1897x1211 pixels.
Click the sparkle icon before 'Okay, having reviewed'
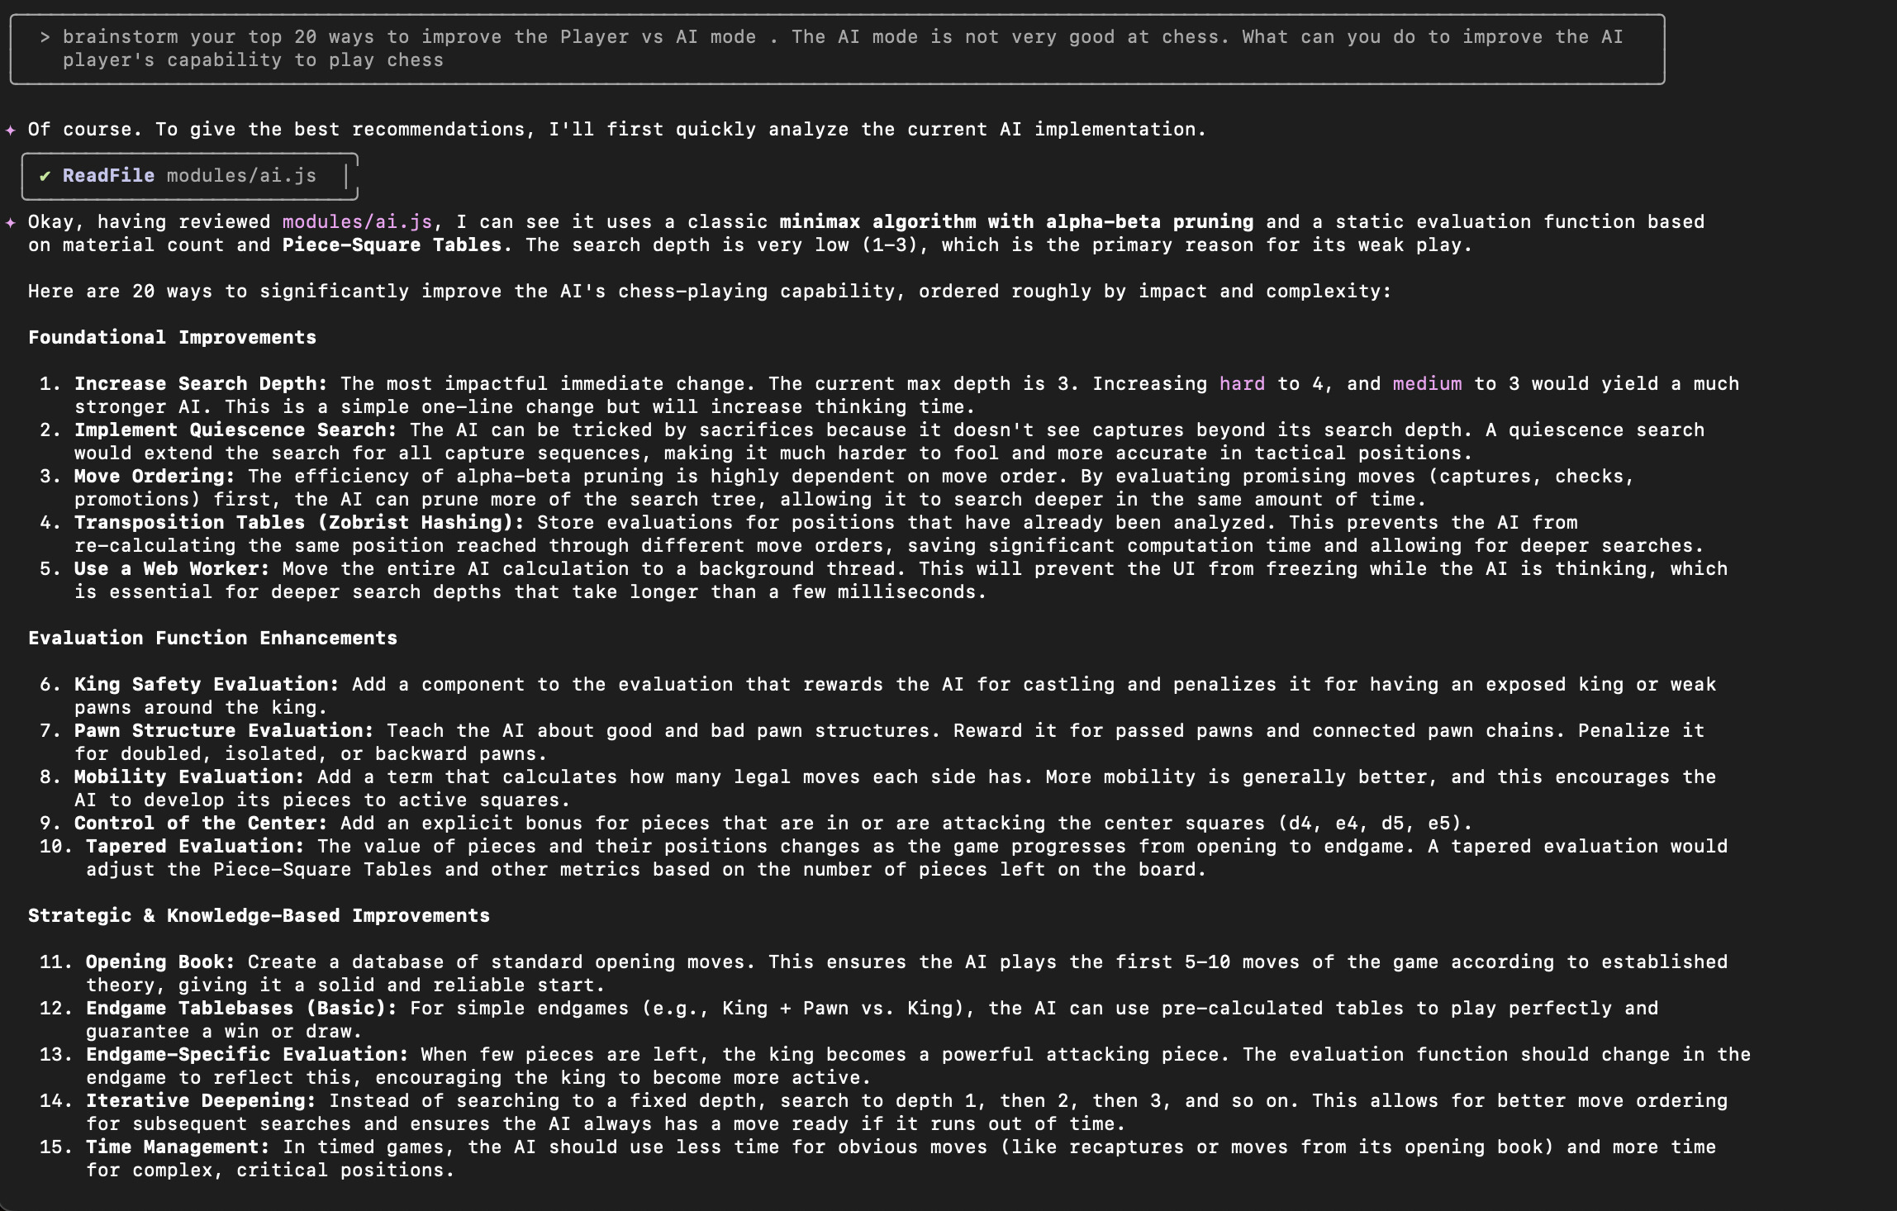coord(10,222)
